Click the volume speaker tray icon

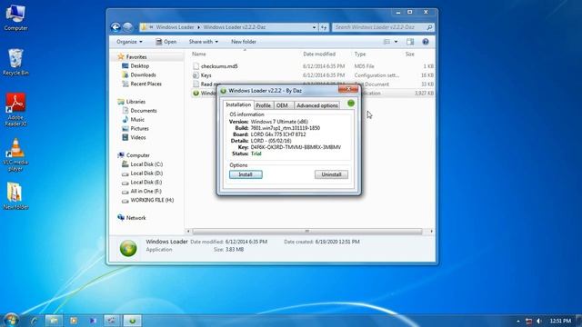pyautogui.click(x=539, y=321)
